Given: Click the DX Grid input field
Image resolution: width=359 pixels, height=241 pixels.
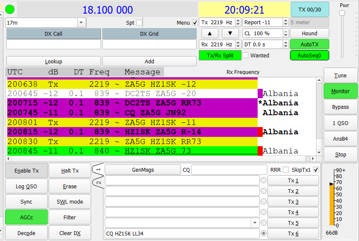Looking at the screenshot, I should click(x=149, y=44).
